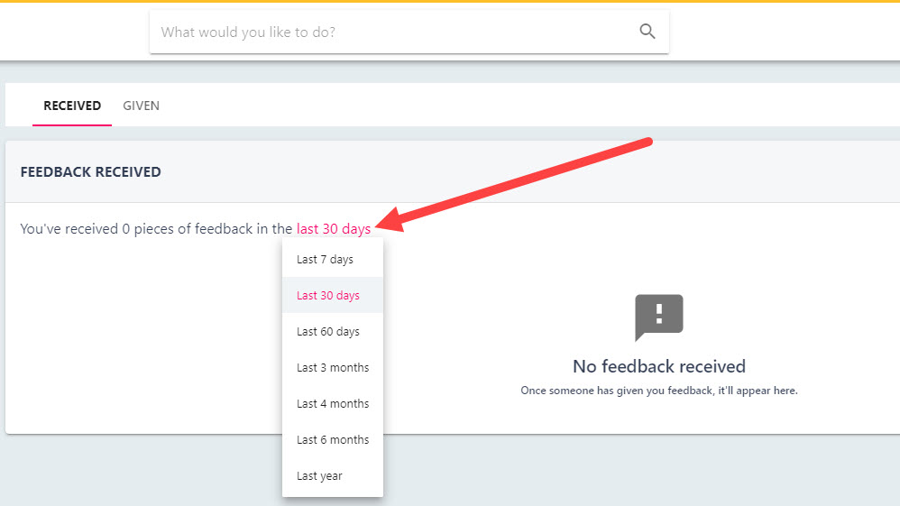Click the 'You've received 0 pieces' sentence
This screenshot has width=900, height=506.
tap(156, 228)
